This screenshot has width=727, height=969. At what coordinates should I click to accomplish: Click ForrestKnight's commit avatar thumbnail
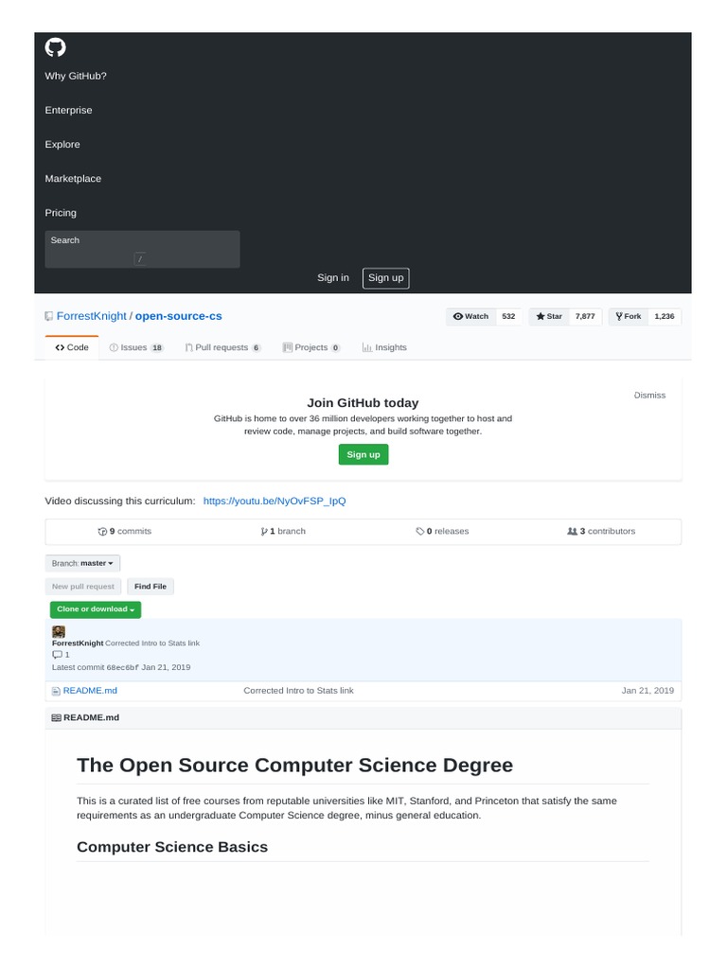click(59, 631)
